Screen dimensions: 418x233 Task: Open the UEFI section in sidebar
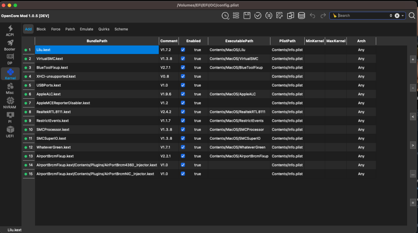tap(10, 132)
